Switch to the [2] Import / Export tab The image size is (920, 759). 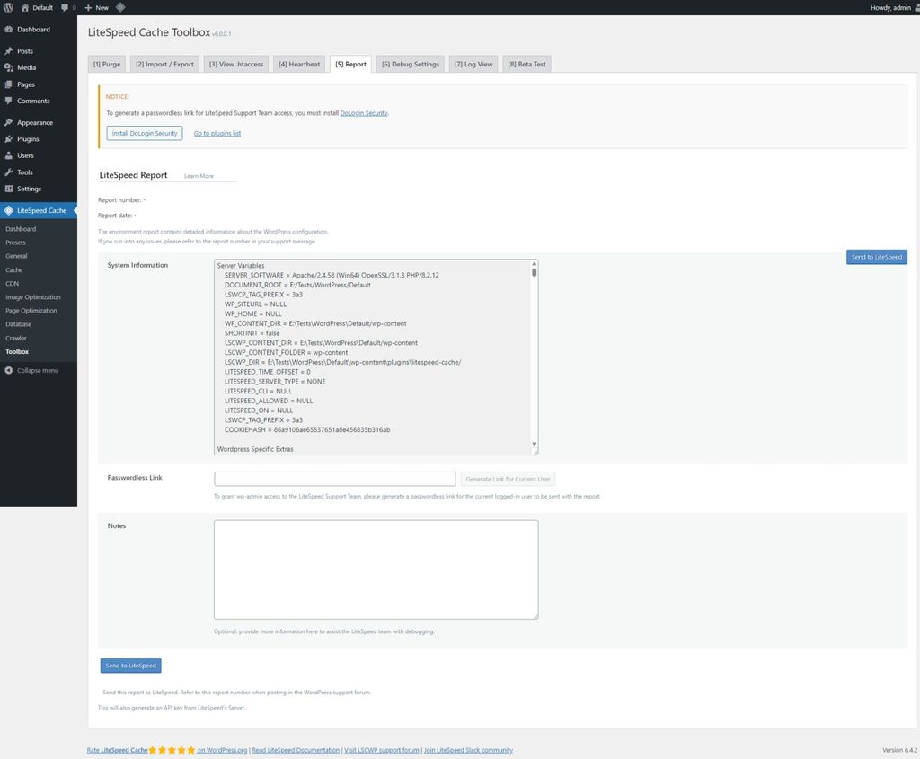[x=165, y=64]
